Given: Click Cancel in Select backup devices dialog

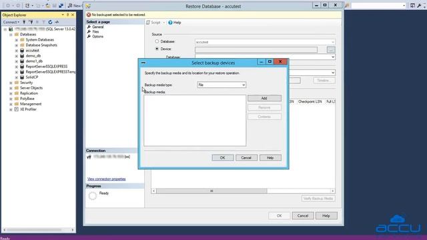Looking at the screenshot, I should (x=246, y=158).
